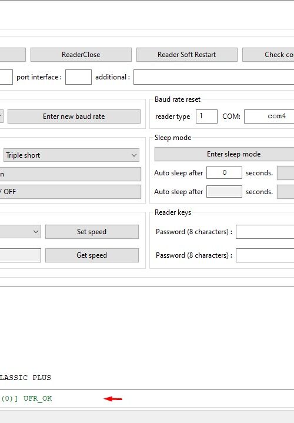
Task: Focus the additional parameters text field
Action: pyautogui.click(x=214, y=77)
